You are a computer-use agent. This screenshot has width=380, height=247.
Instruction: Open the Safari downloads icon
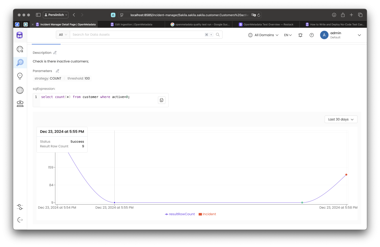point(334,15)
